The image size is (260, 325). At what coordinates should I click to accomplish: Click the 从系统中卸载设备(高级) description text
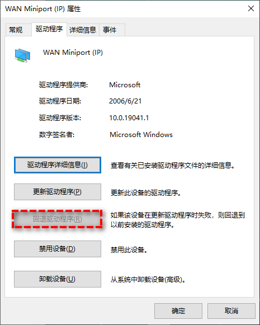click(x=148, y=280)
